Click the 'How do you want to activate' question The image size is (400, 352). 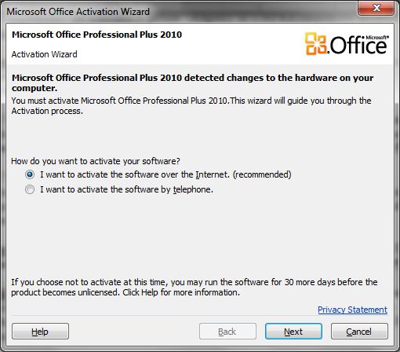click(x=96, y=161)
